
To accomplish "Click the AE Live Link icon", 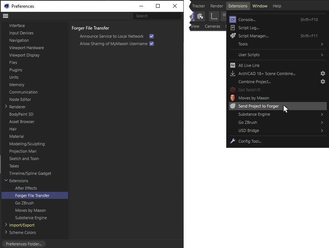I will click(x=233, y=65).
